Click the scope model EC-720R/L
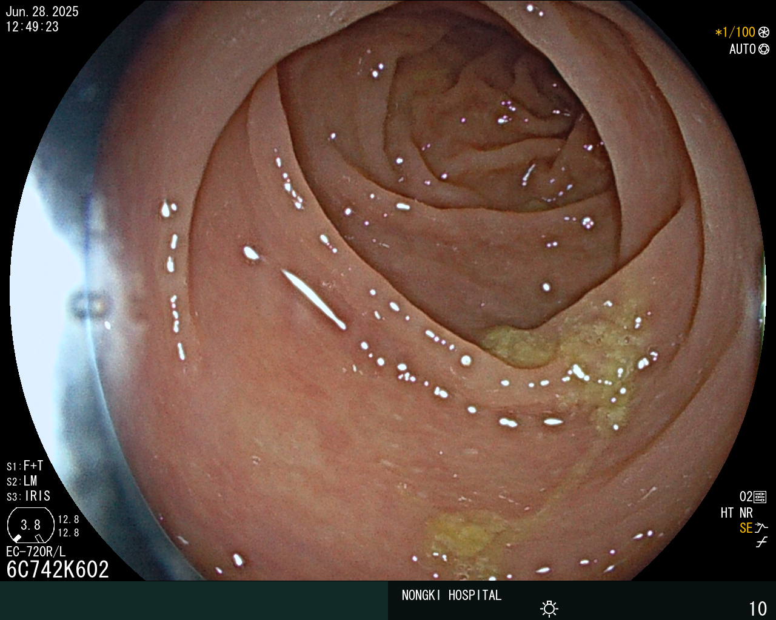 click(36, 552)
